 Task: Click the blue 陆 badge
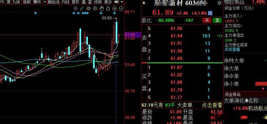[210, 13]
